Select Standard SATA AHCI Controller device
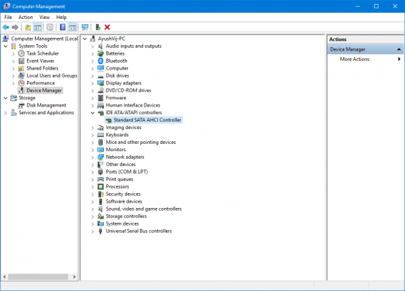 (x=147, y=120)
